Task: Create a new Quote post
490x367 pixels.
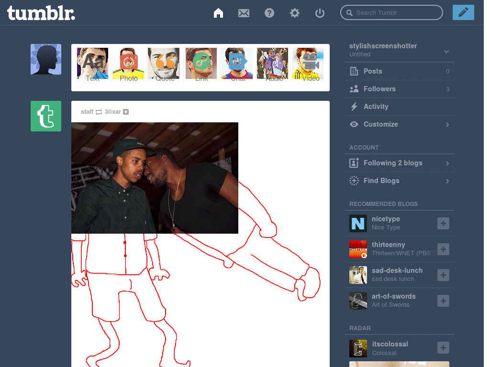Action: pos(165,63)
